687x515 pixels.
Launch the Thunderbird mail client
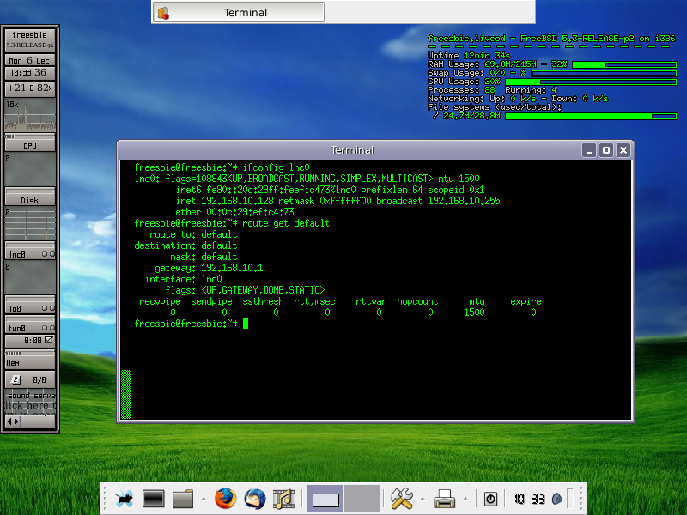click(255, 499)
